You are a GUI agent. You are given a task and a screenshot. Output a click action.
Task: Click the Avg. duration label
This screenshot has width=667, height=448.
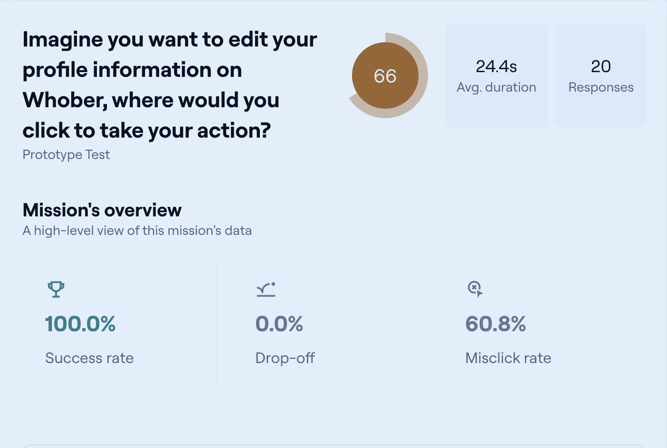[496, 87]
